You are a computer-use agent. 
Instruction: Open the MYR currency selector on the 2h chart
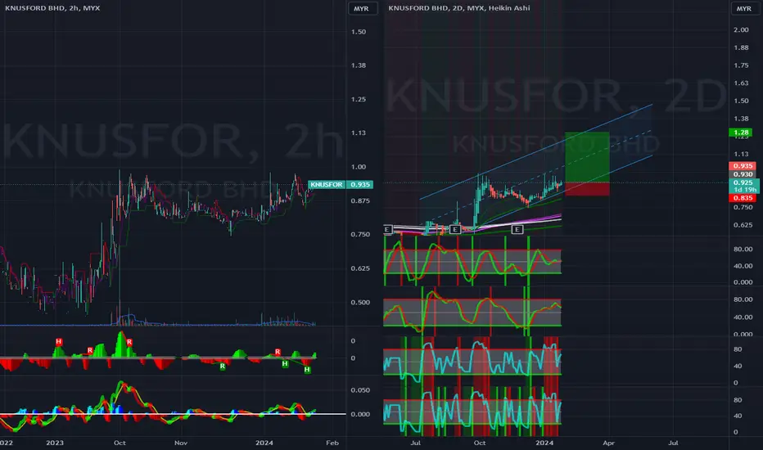point(362,9)
